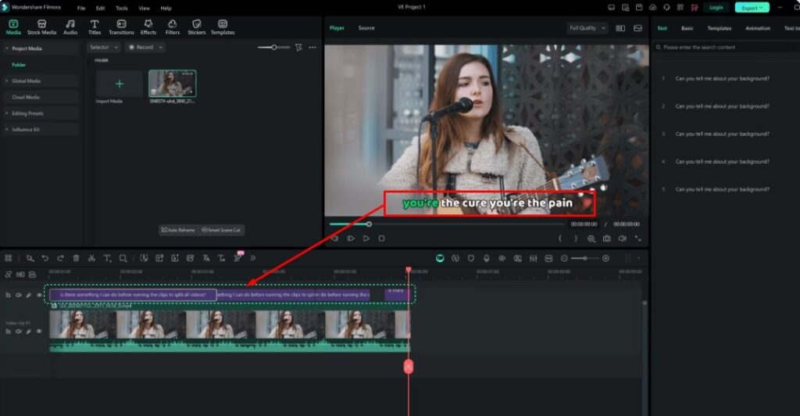The width and height of the screenshot is (800, 416).
Task: Open the Record dropdown
Action: (145, 48)
